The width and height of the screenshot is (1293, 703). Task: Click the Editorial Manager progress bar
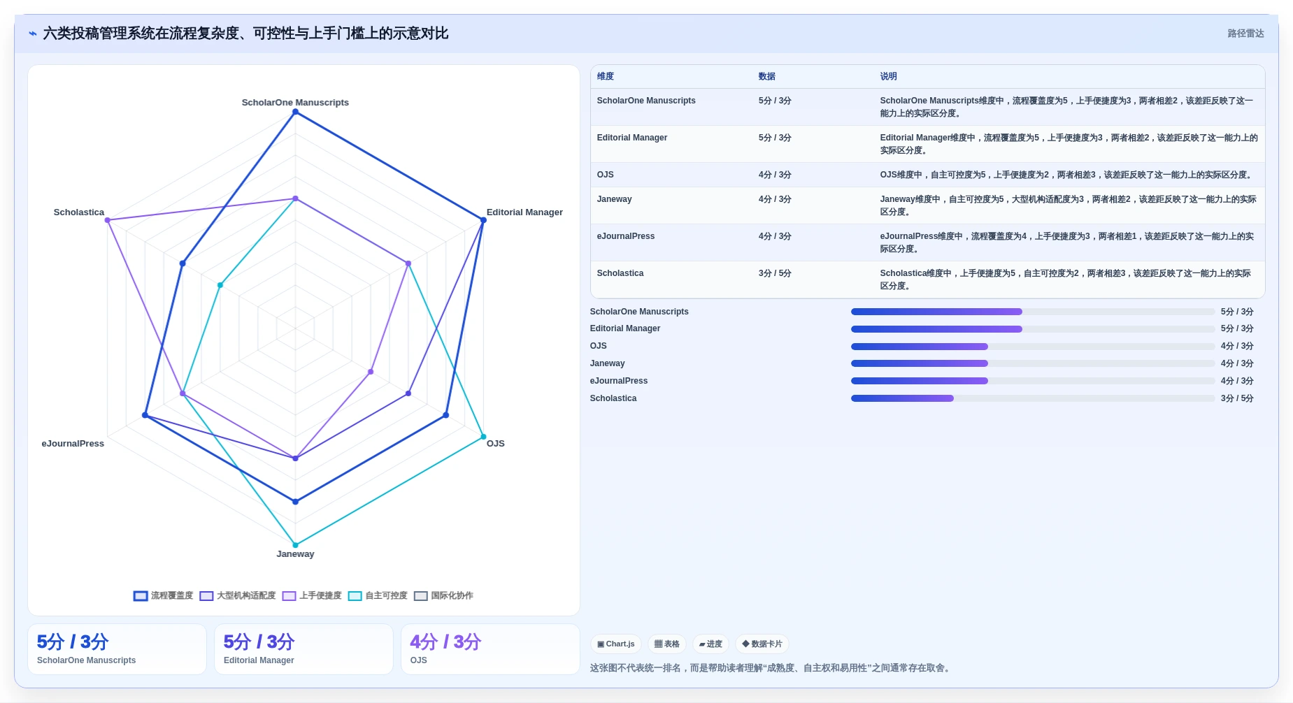point(1032,328)
